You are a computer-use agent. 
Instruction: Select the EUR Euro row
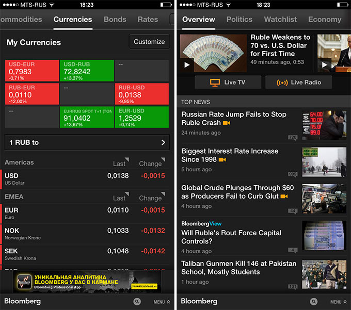pyautogui.click(x=85, y=214)
